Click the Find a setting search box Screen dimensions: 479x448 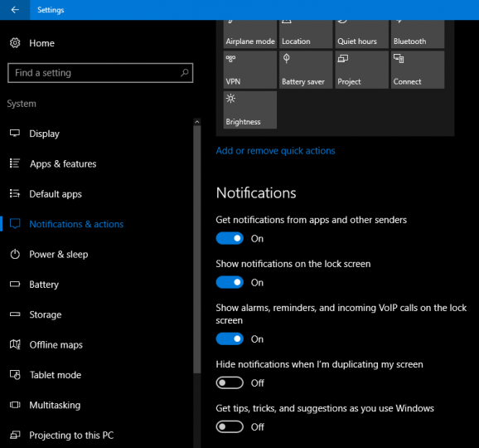click(100, 73)
